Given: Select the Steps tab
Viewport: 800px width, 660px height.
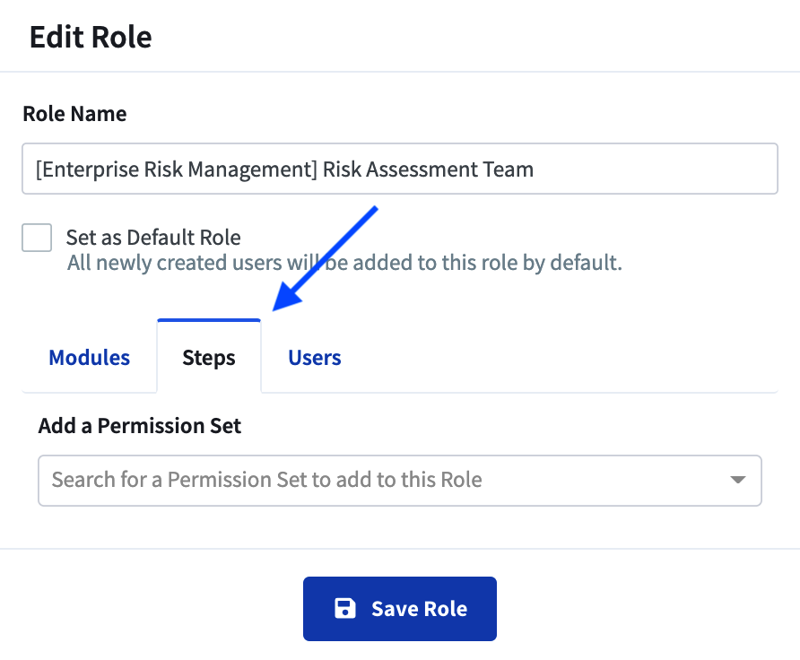Looking at the screenshot, I should point(208,357).
